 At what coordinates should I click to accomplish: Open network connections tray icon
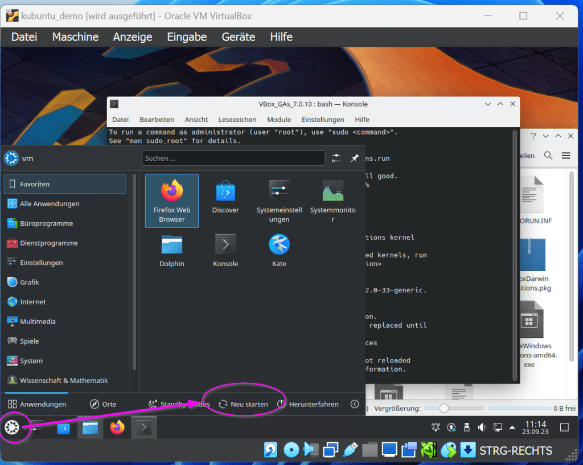pos(498,427)
